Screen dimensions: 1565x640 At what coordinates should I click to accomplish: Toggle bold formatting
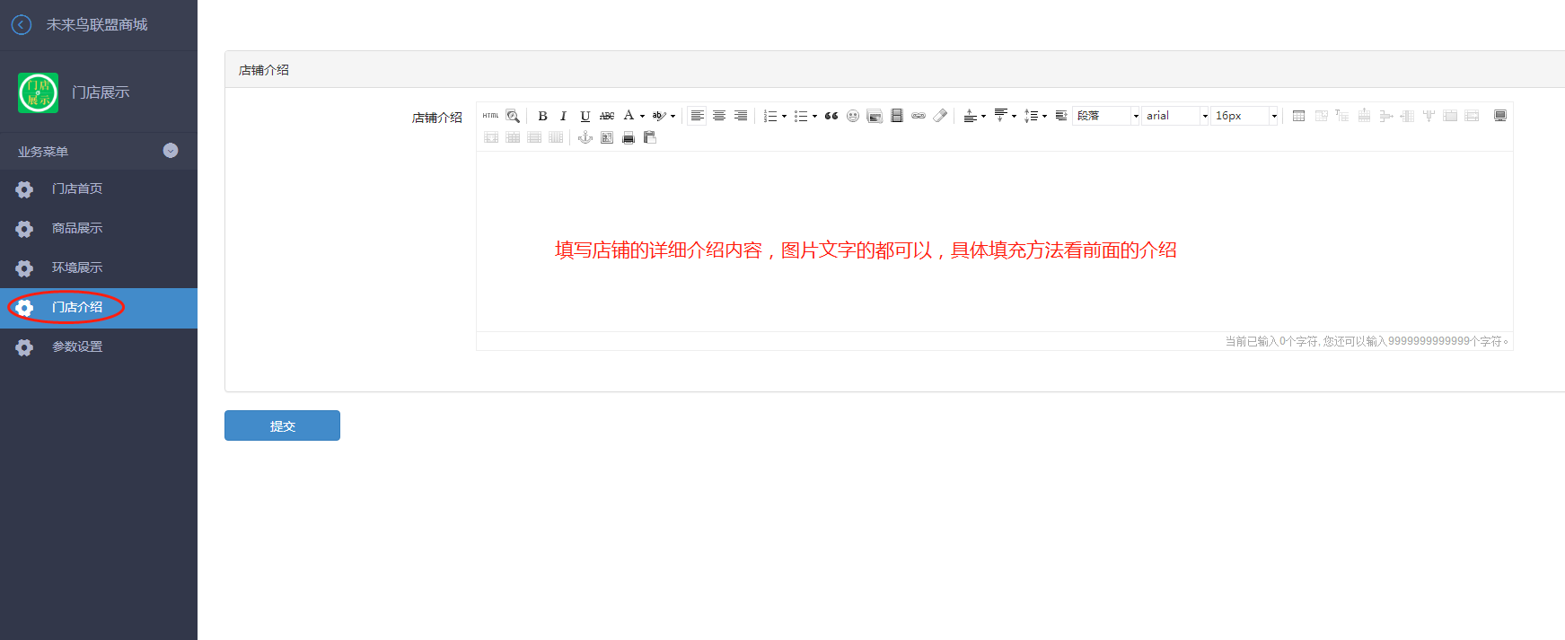pyautogui.click(x=542, y=116)
